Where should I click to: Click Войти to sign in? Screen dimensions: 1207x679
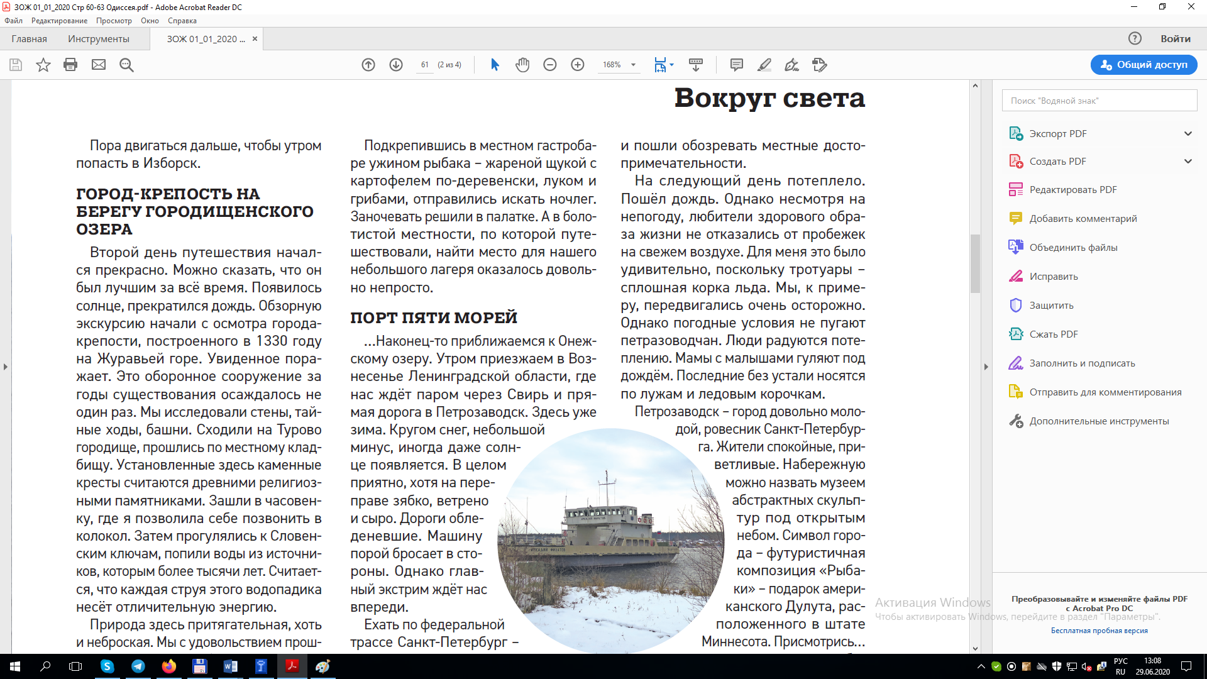click(x=1176, y=38)
